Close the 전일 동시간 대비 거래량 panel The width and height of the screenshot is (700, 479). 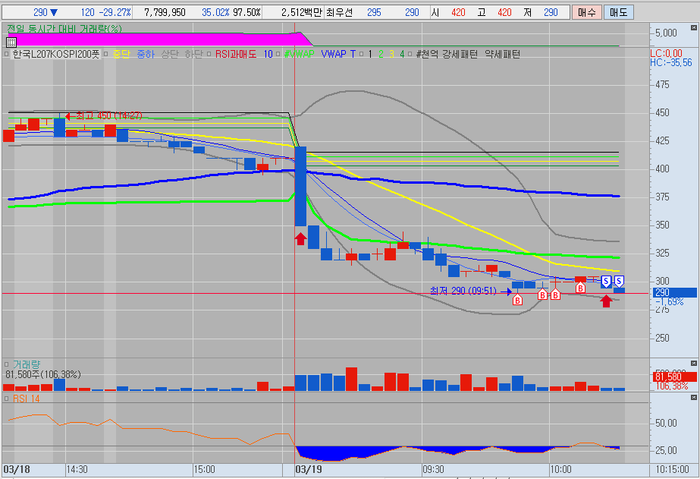click(694, 27)
